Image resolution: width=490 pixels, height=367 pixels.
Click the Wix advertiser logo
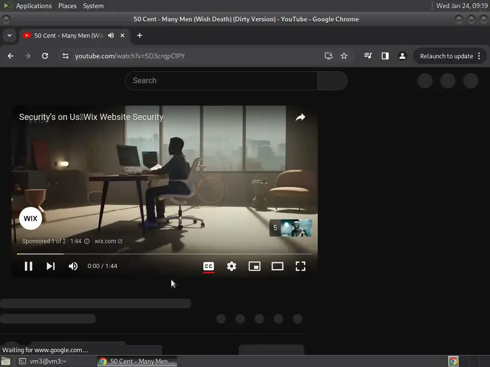tap(30, 218)
